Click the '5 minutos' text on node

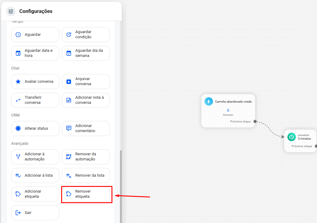pyautogui.click(x=304, y=139)
